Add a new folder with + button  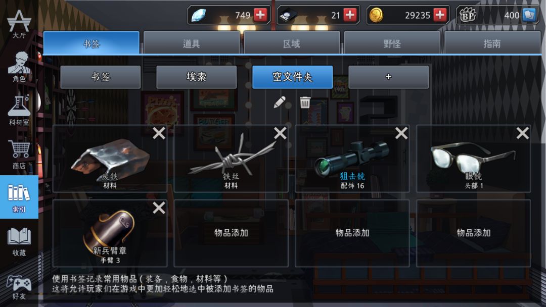tap(389, 77)
